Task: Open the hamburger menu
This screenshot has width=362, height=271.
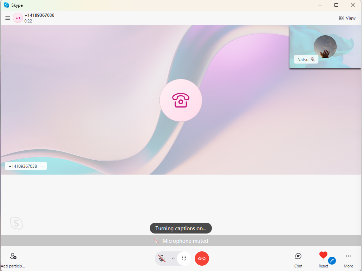Action: (8, 18)
